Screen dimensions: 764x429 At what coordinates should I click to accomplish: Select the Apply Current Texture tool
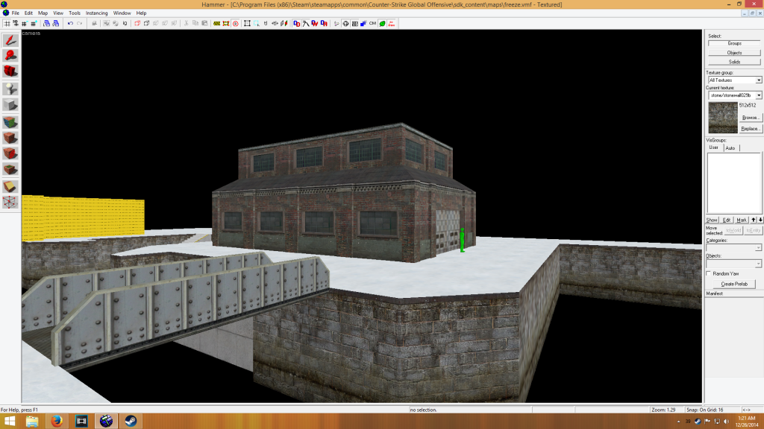tap(10, 138)
